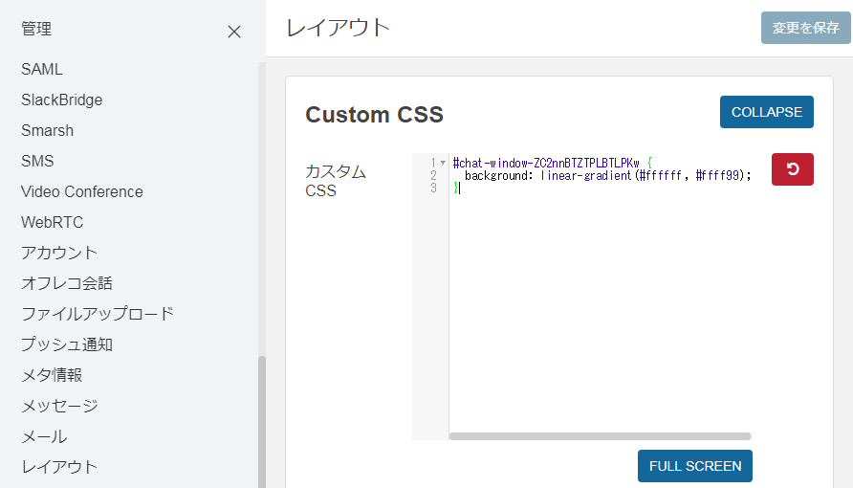Open アカウント settings

pos(59,253)
